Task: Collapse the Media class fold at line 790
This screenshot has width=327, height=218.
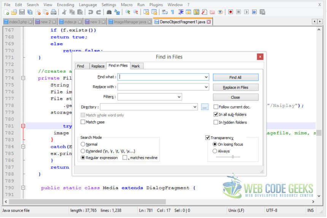Action: (x=23, y=188)
